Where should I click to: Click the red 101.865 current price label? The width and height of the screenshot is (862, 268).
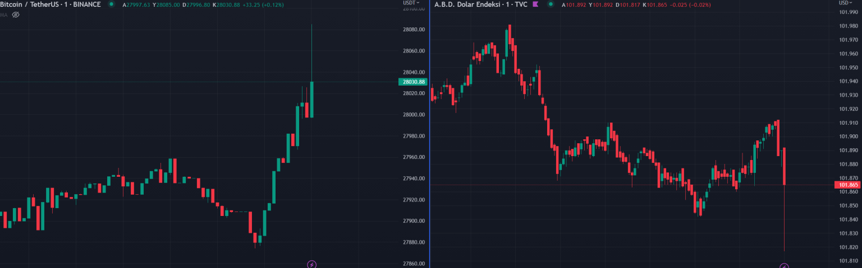point(847,185)
